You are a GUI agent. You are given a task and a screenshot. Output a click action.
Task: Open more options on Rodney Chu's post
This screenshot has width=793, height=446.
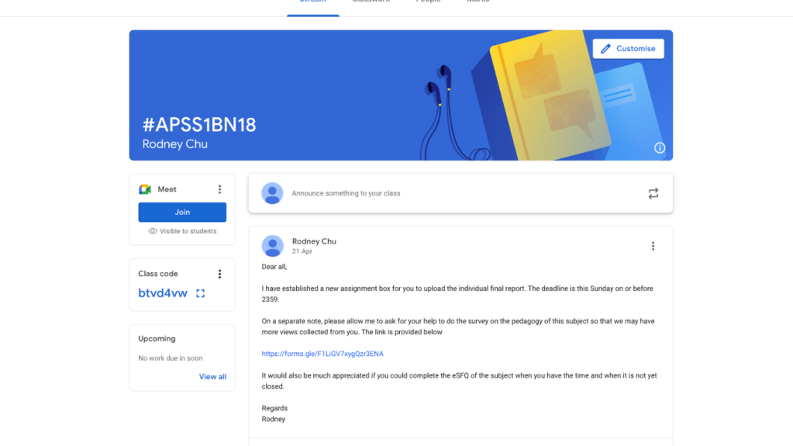pyautogui.click(x=653, y=246)
